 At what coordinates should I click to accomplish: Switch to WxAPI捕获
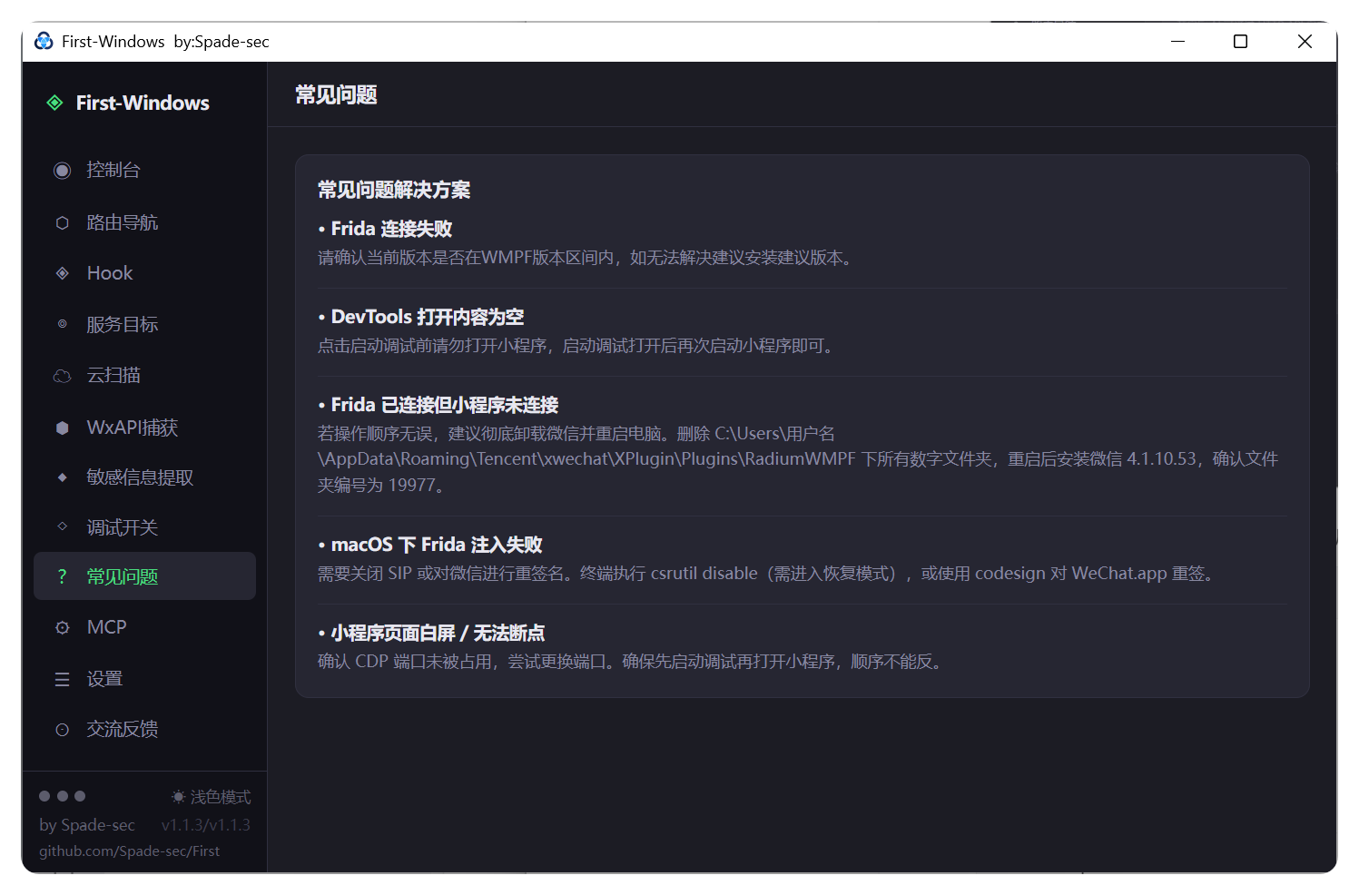pyautogui.click(x=144, y=428)
